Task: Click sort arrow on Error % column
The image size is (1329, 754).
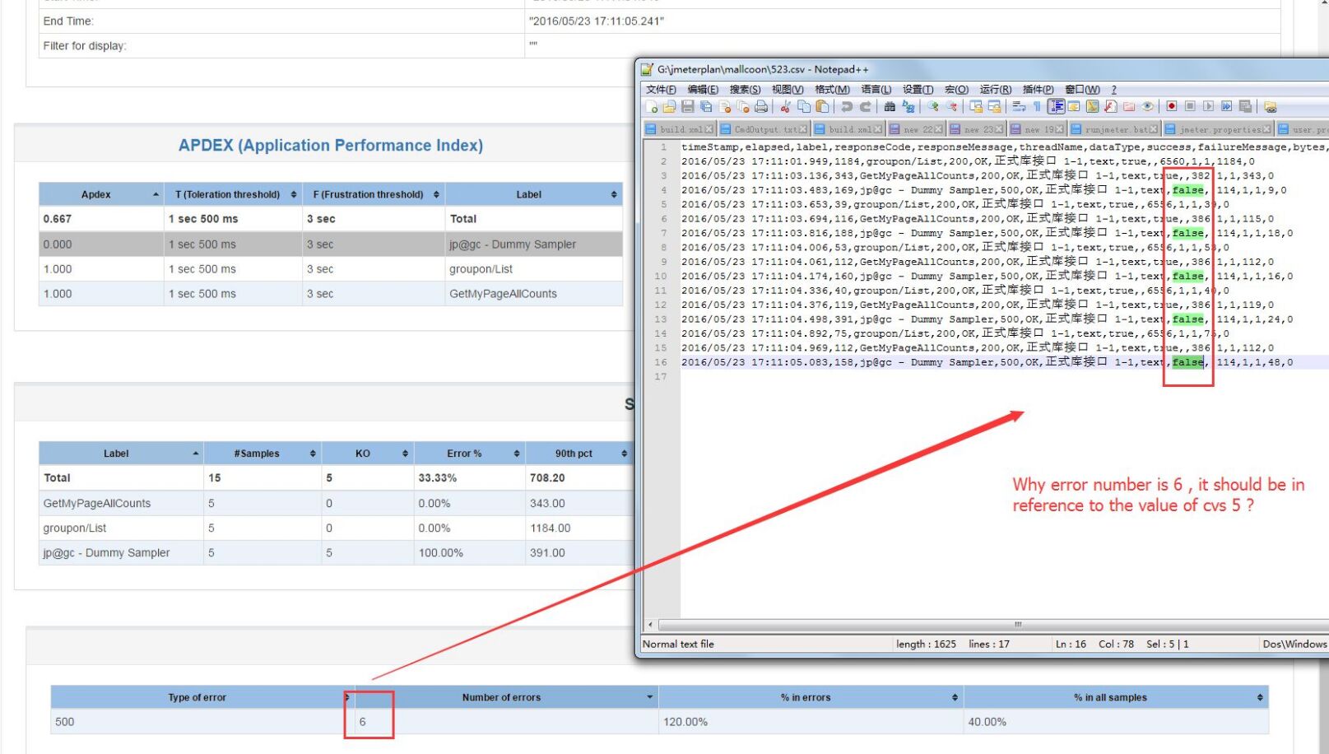Action: [516, 454]
